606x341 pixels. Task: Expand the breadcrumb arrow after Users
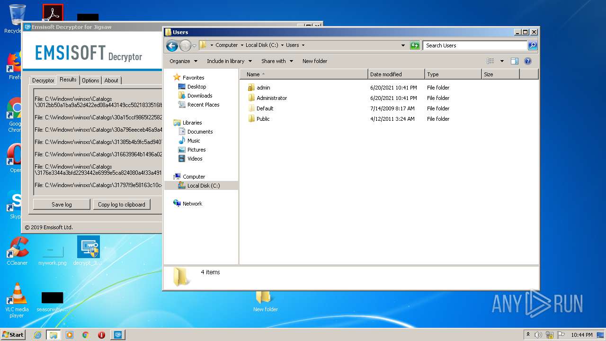303,45
